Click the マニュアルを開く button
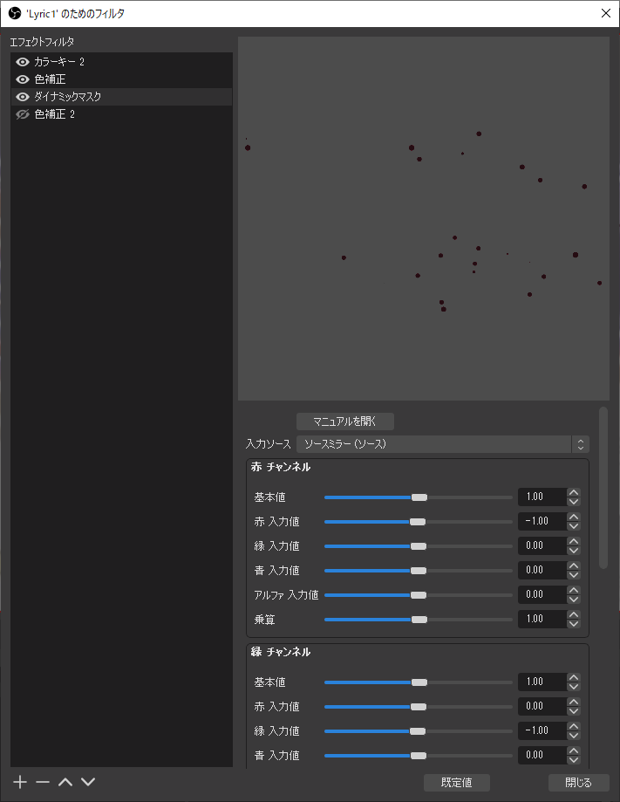Viewport: 620px width, 802px height. [345, 422]
